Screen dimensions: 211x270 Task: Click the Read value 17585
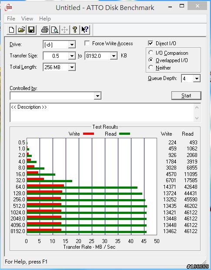point(191,180)
